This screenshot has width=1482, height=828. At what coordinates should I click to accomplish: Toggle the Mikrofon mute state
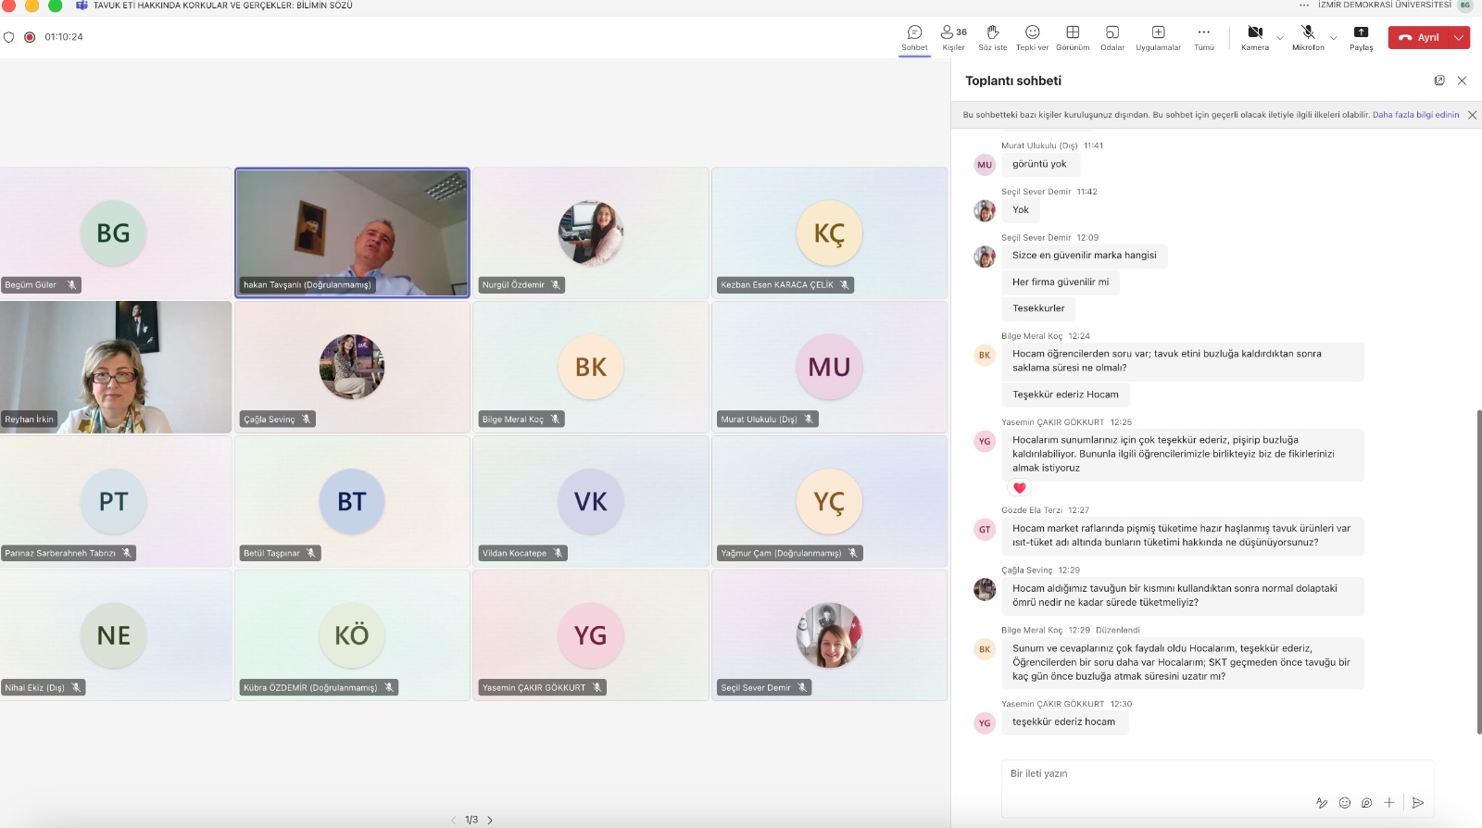click(x=1308, y=37)
